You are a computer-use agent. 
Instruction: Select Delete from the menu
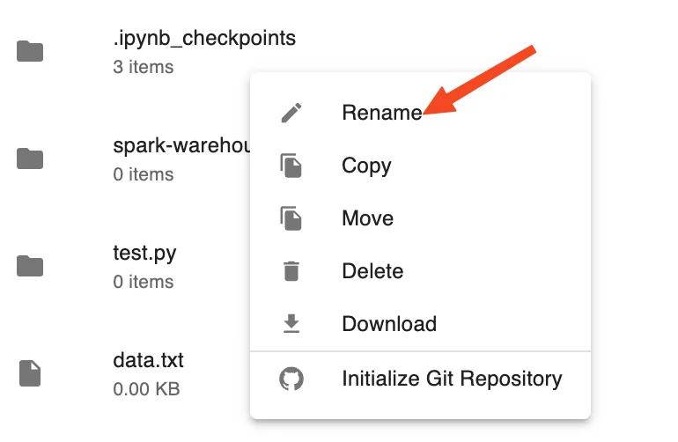pos(420,271)
